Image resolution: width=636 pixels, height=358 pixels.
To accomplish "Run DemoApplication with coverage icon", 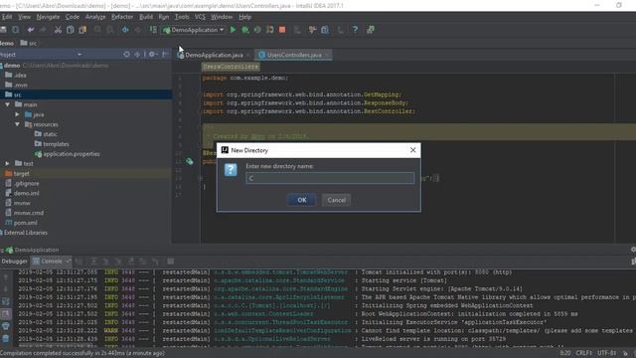I will 257,30.
